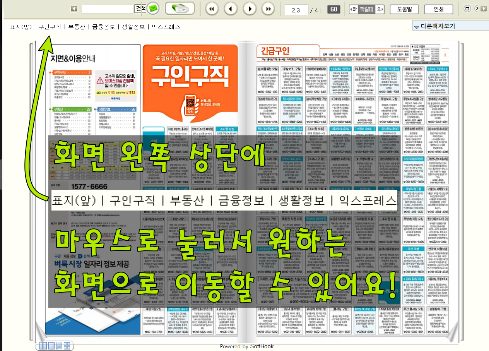489x351 pixels.
Task: Click the window mode square icon
Action: (x=467, y=9)
